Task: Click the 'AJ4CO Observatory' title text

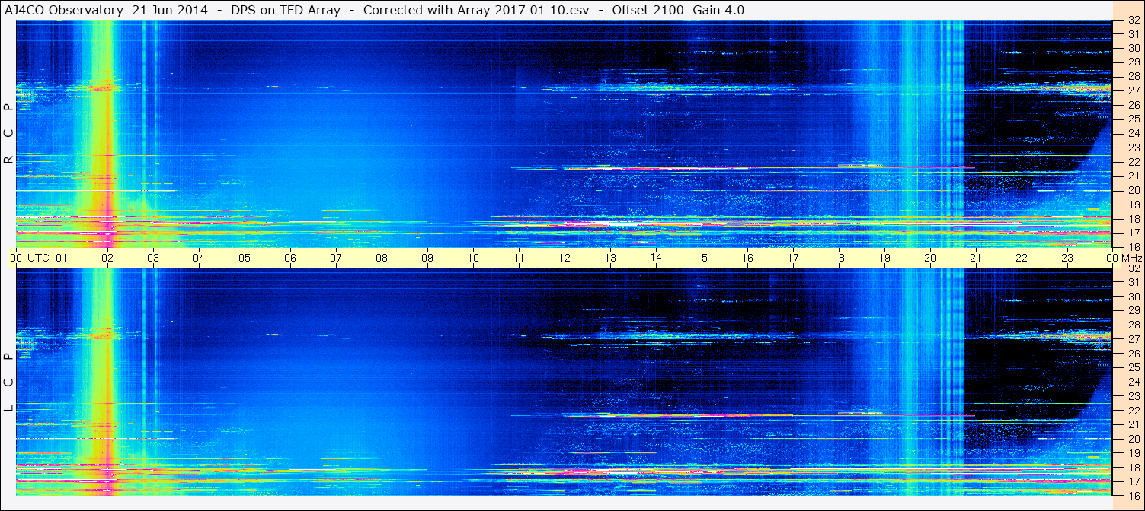Action: pyautogui.click(x=64, y=10)
